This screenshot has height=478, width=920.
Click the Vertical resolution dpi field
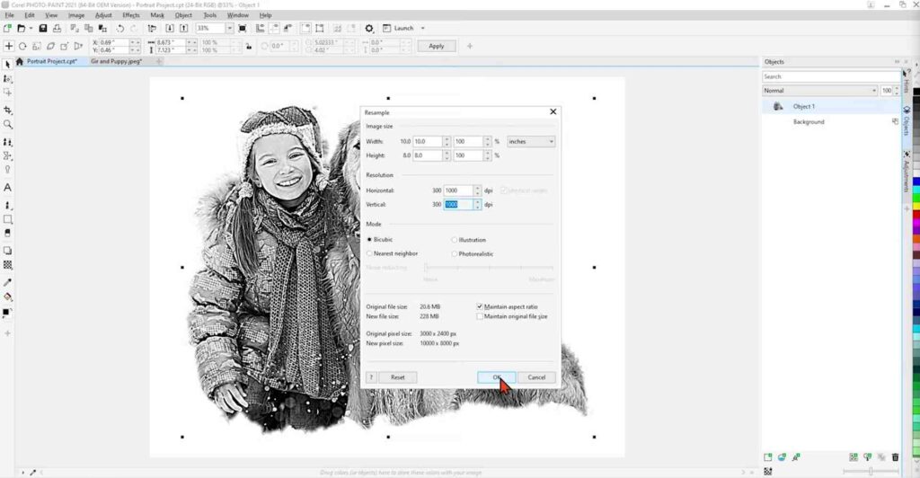coord(458,205)
